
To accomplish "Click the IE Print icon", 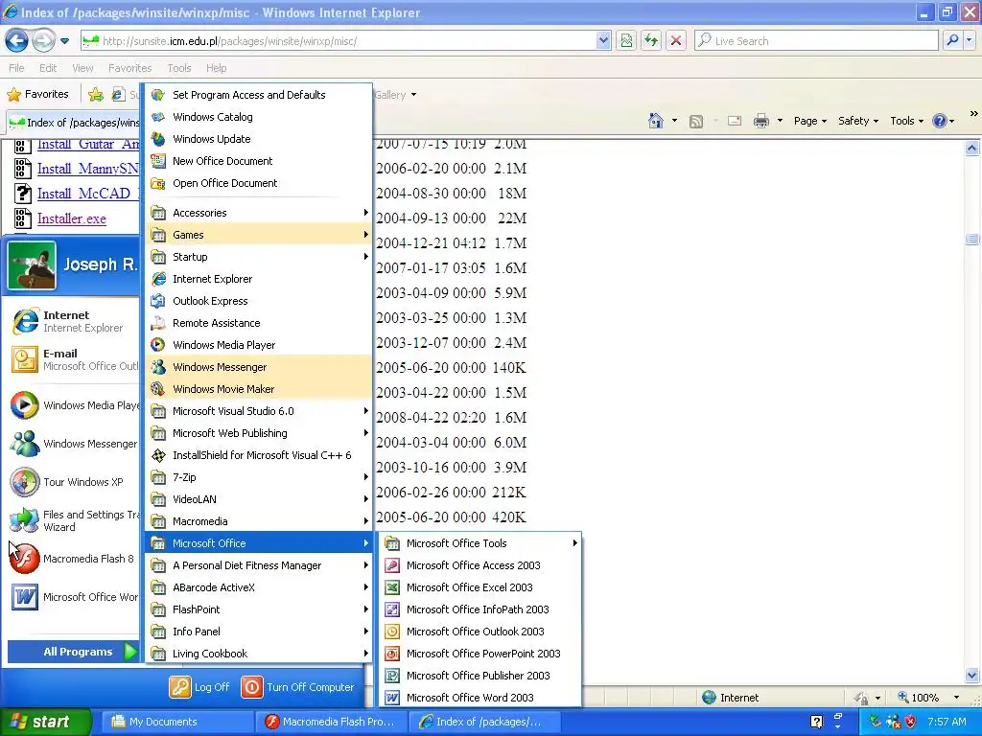I will [760, 121].
